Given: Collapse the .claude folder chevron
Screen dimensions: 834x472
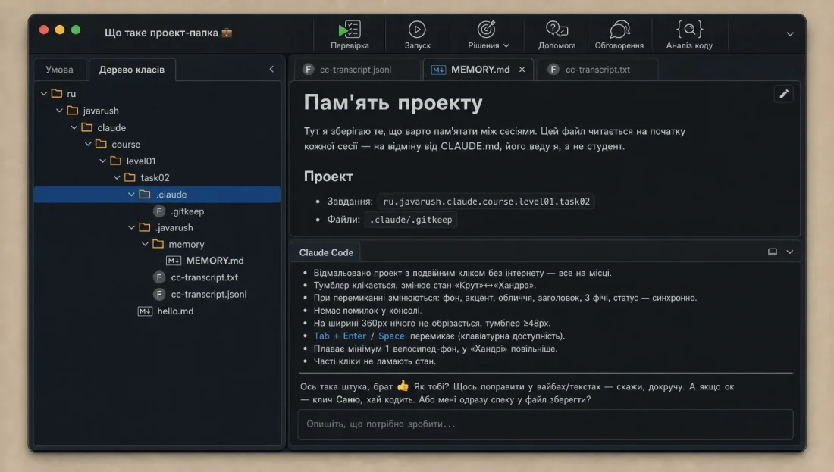Looking at the screenshot, I should pyautogui.click(x=131, y=195).
